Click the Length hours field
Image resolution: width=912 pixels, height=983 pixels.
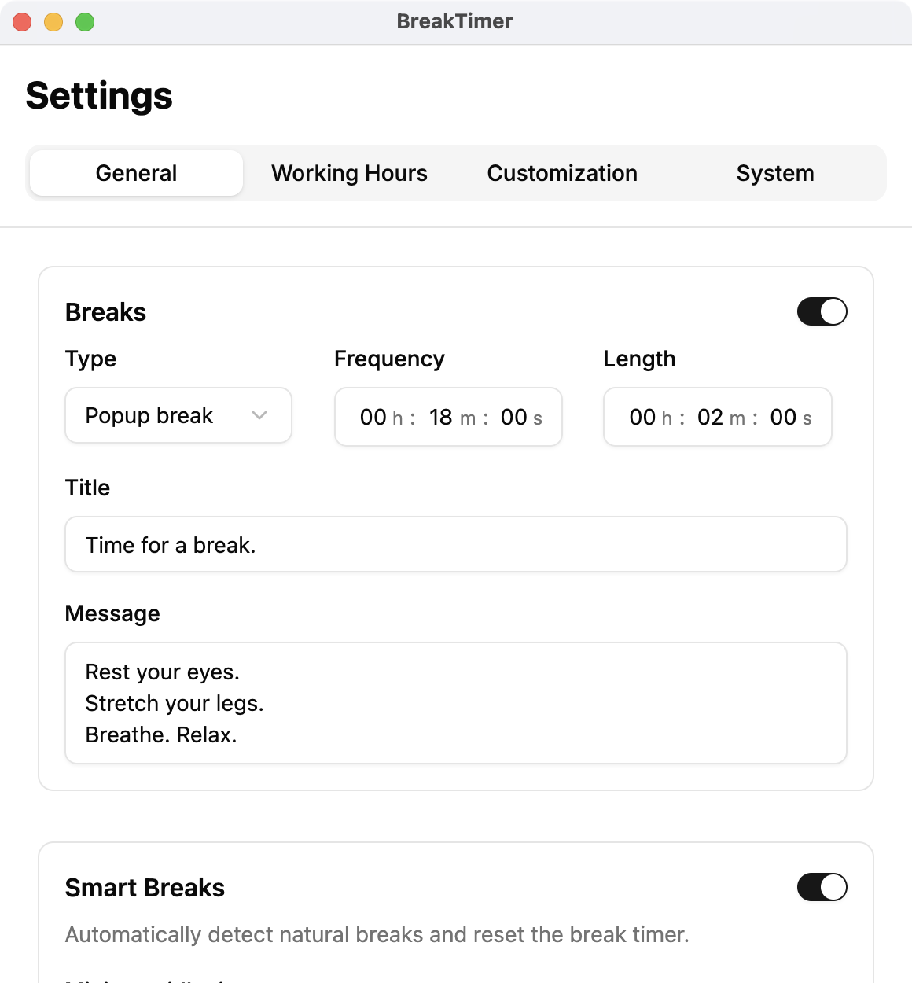click(642, 417)
